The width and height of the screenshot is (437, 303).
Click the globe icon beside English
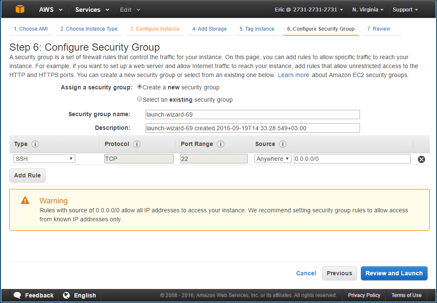click(66, 295)
